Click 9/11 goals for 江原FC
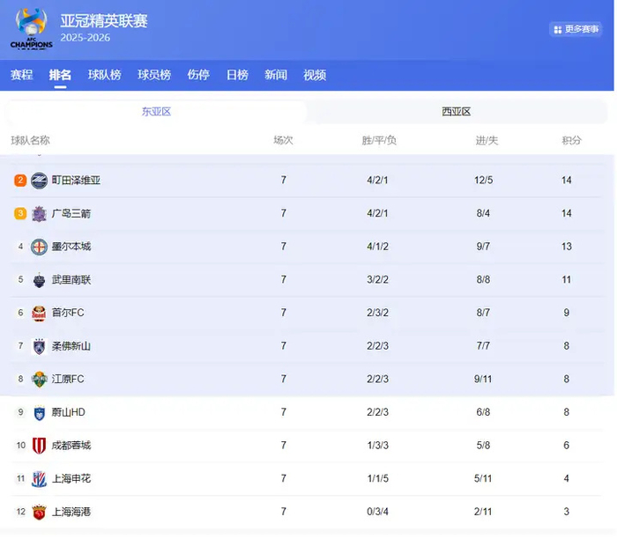617x539 pixels. click(x=483, y=379)
